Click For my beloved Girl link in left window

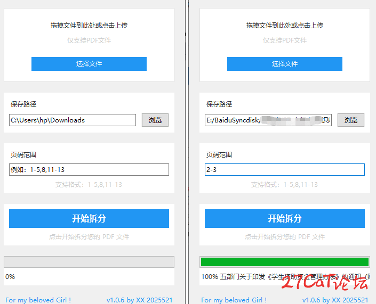(x=38, y=300)
